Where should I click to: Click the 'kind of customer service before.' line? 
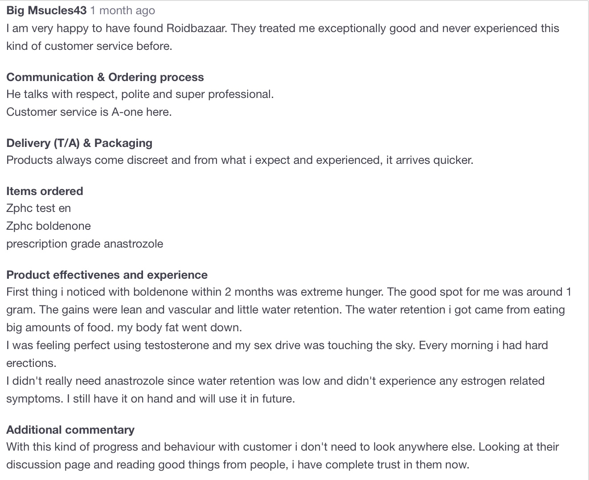(89, 46)
